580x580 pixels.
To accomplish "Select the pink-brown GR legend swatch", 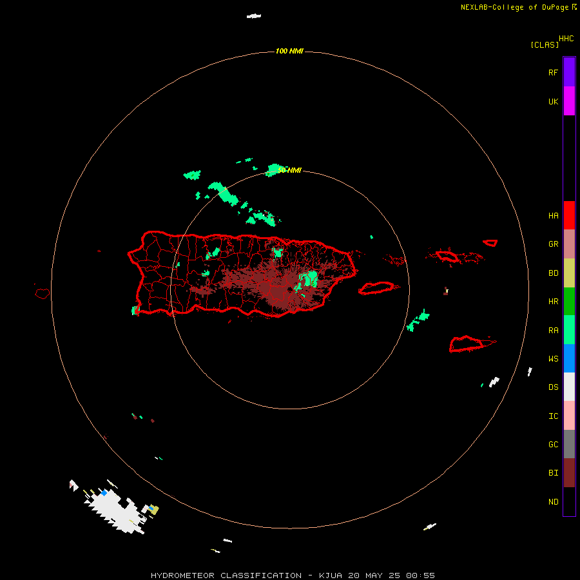I will point(569,244).
